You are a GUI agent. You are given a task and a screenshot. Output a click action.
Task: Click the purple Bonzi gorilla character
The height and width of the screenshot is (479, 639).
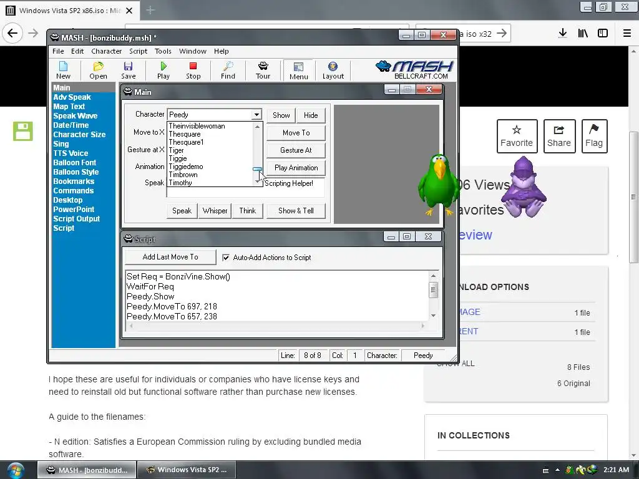524,186
